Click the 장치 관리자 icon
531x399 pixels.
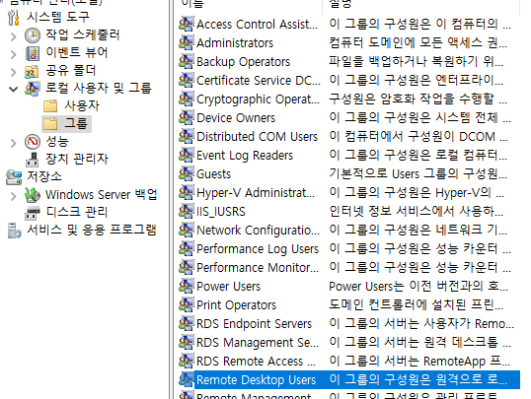pos(33,160)
